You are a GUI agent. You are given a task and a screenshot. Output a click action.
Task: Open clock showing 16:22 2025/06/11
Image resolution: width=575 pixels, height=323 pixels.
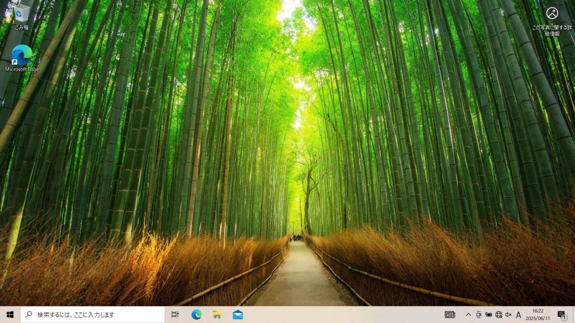point(538,314)
